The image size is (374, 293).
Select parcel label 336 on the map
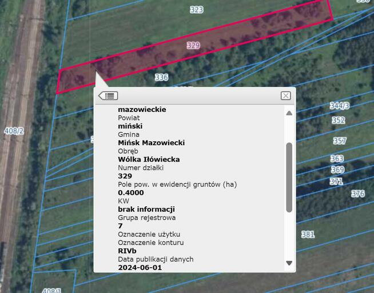161,77
